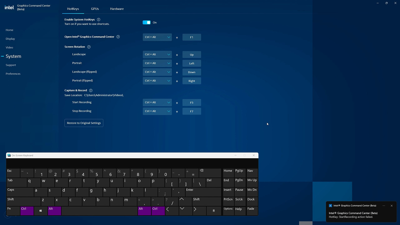Image resolution: width=400 pixels, height=225 pixels.
Task: Click PrtScn key on On-Screen Keyboard
Action: coord(228,201)
